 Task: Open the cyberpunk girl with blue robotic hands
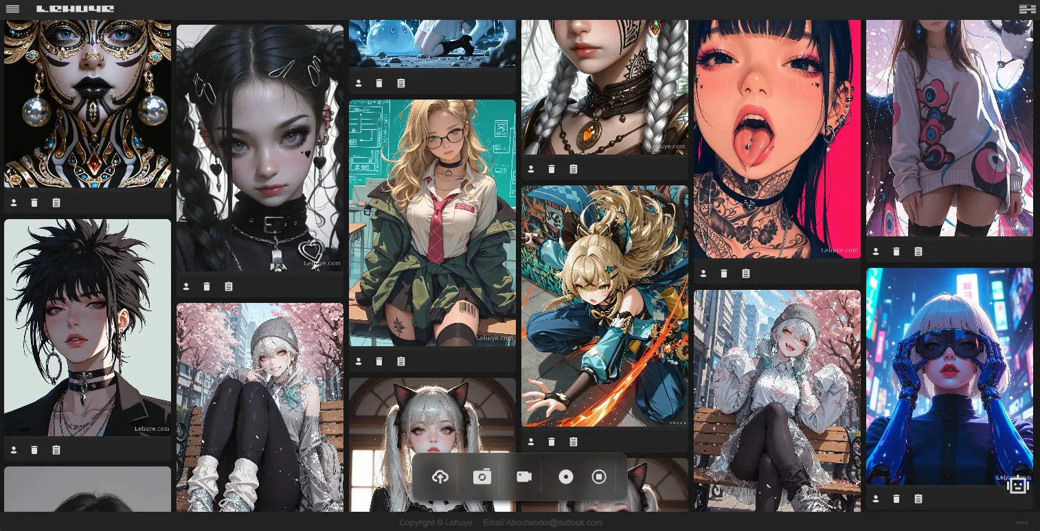click(949, 376)
